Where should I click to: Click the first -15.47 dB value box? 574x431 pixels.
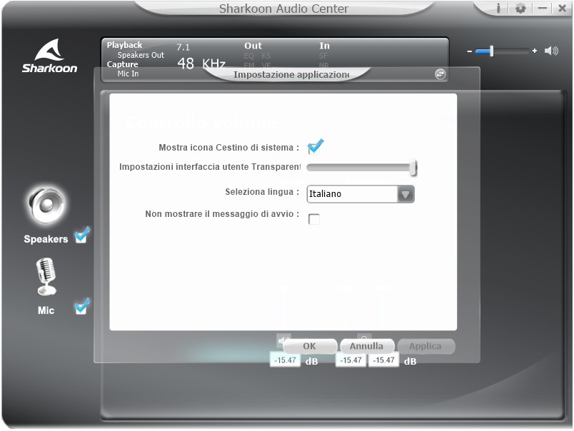285,360
